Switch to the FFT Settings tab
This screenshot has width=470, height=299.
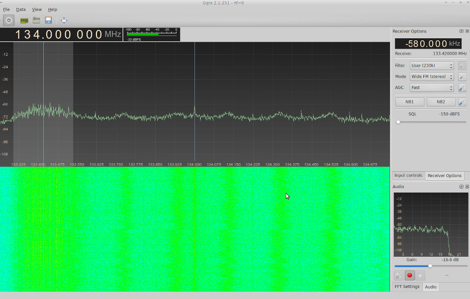407,287
